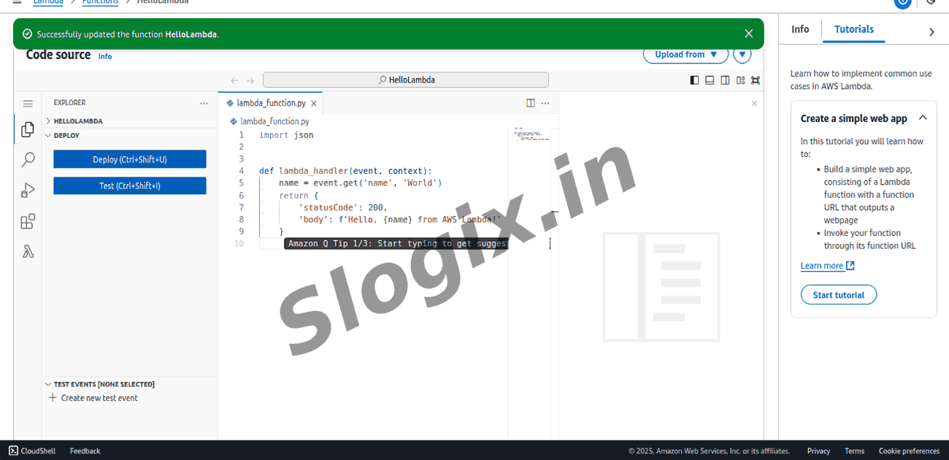Open the Explorer files icon in activity bar
Image resolution: width=949 pixels, height=460 pixels.
28,129
